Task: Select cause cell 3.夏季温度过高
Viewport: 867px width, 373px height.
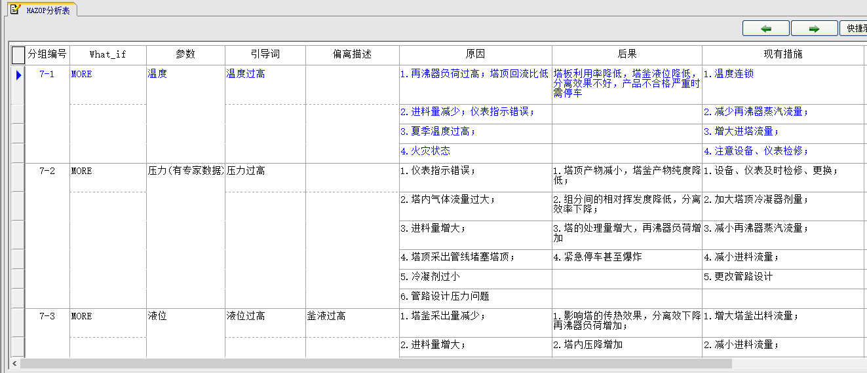Action: point(476,133)
